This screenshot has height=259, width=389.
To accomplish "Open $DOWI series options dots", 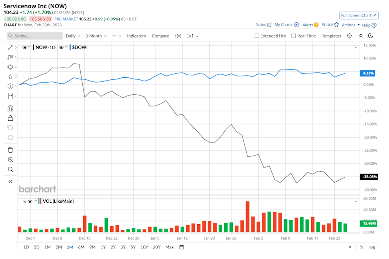I will (67, 47).
